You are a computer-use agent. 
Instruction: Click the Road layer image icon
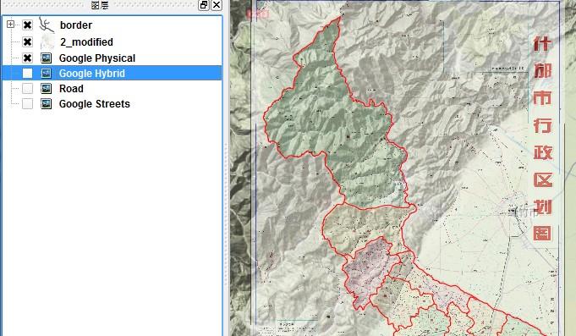click(46, 89)
